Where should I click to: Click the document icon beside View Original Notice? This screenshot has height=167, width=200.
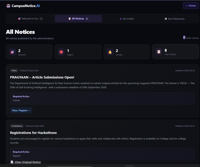(12, 162)
